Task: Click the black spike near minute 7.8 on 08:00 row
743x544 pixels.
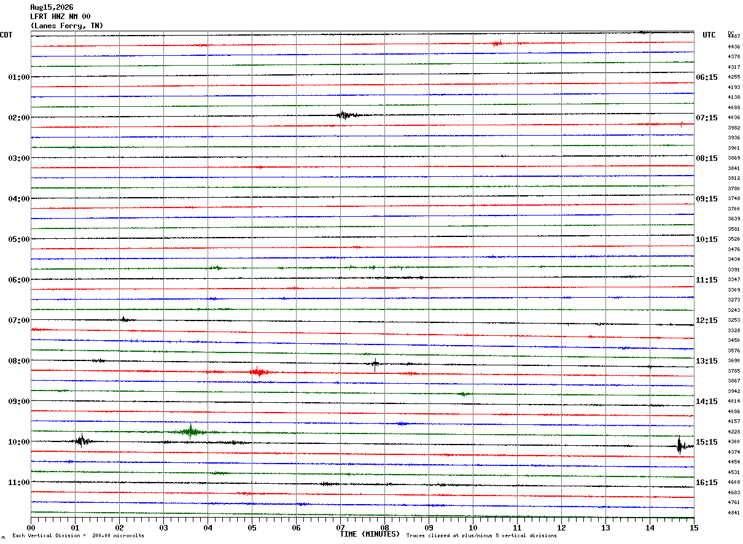Action: (375, 363)
